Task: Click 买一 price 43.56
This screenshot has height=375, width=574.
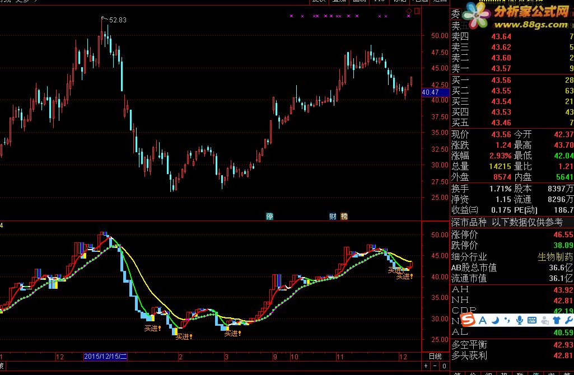Action: pos(501,80)
